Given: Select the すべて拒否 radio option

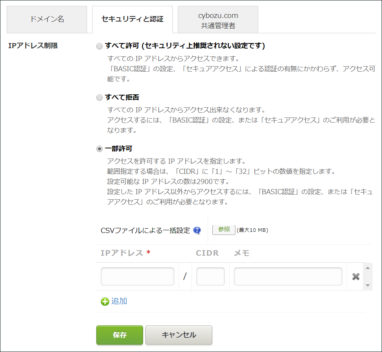Looking at the screenshot, I should 100,97.
